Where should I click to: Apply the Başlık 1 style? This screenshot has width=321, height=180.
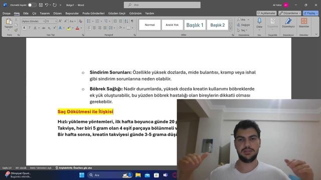pyautogui.click(x=195, y=25)
